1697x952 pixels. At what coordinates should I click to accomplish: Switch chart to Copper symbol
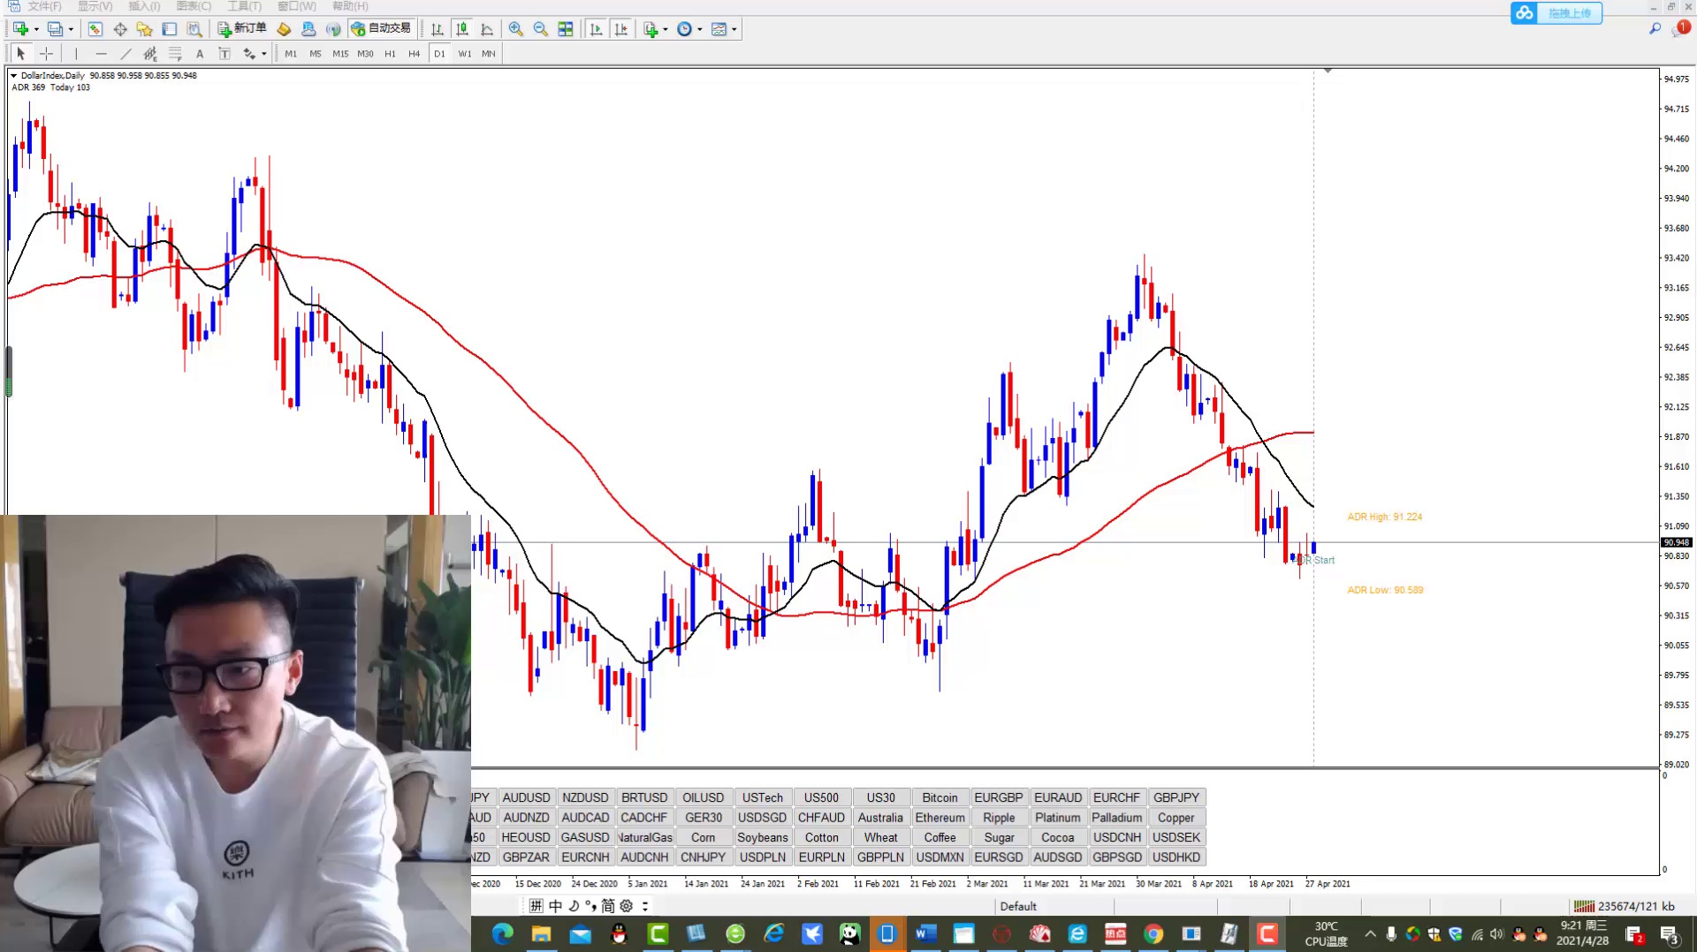coord(1176,818)
